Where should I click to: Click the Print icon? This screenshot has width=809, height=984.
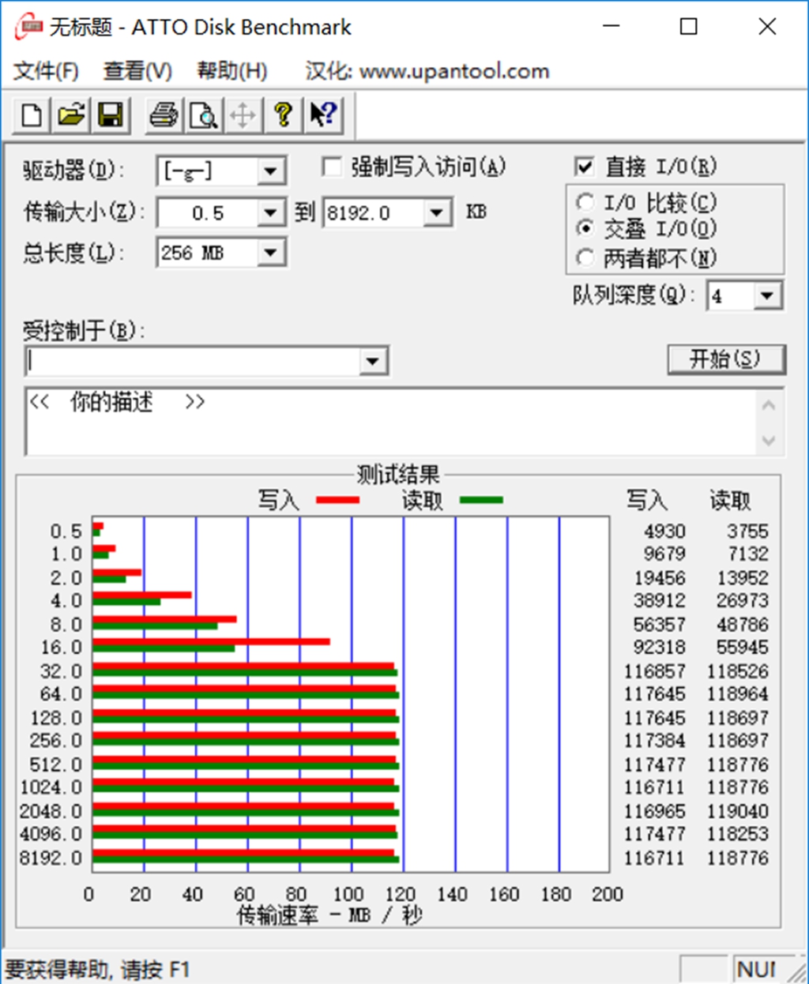pyautogui.click(x=163, y=115)
